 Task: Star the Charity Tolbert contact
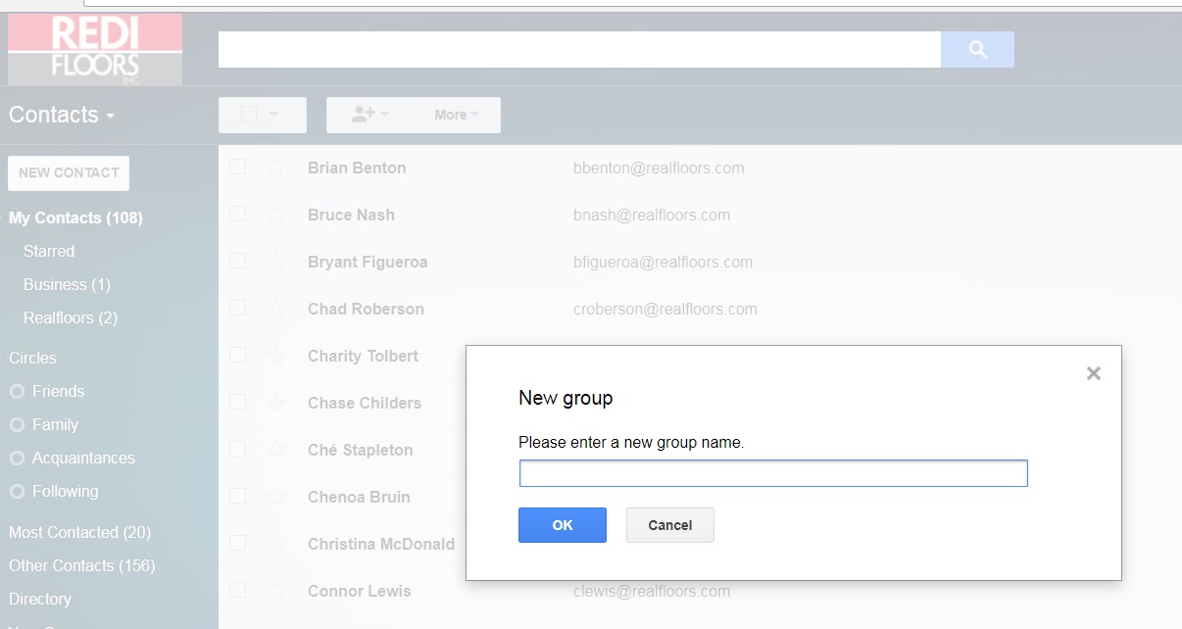pyautogui.click(x=276, y=356)
